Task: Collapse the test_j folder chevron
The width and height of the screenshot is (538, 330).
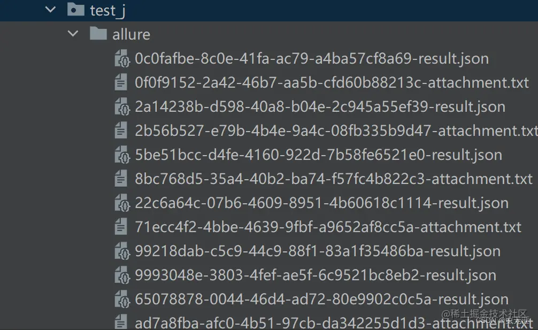Action: point(50,10)
